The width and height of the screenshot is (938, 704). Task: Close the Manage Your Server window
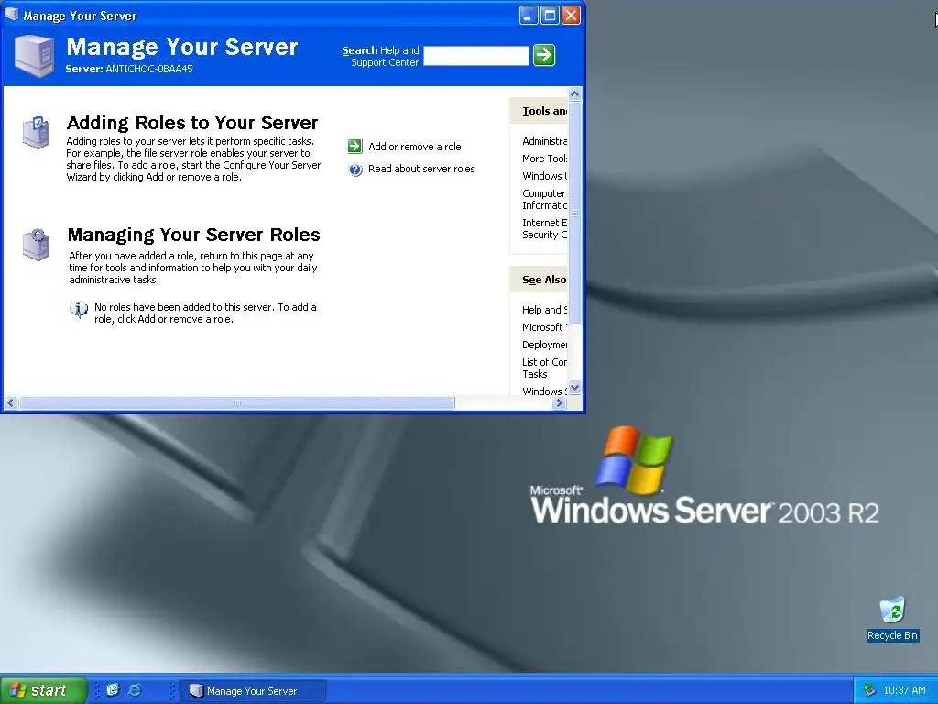[x=572, y=15]
